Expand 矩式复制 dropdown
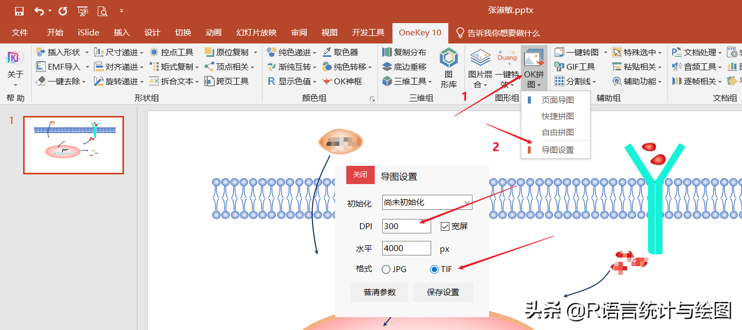Image resolution: width=742 pixels, height=330 pixels. coord(197,67)
